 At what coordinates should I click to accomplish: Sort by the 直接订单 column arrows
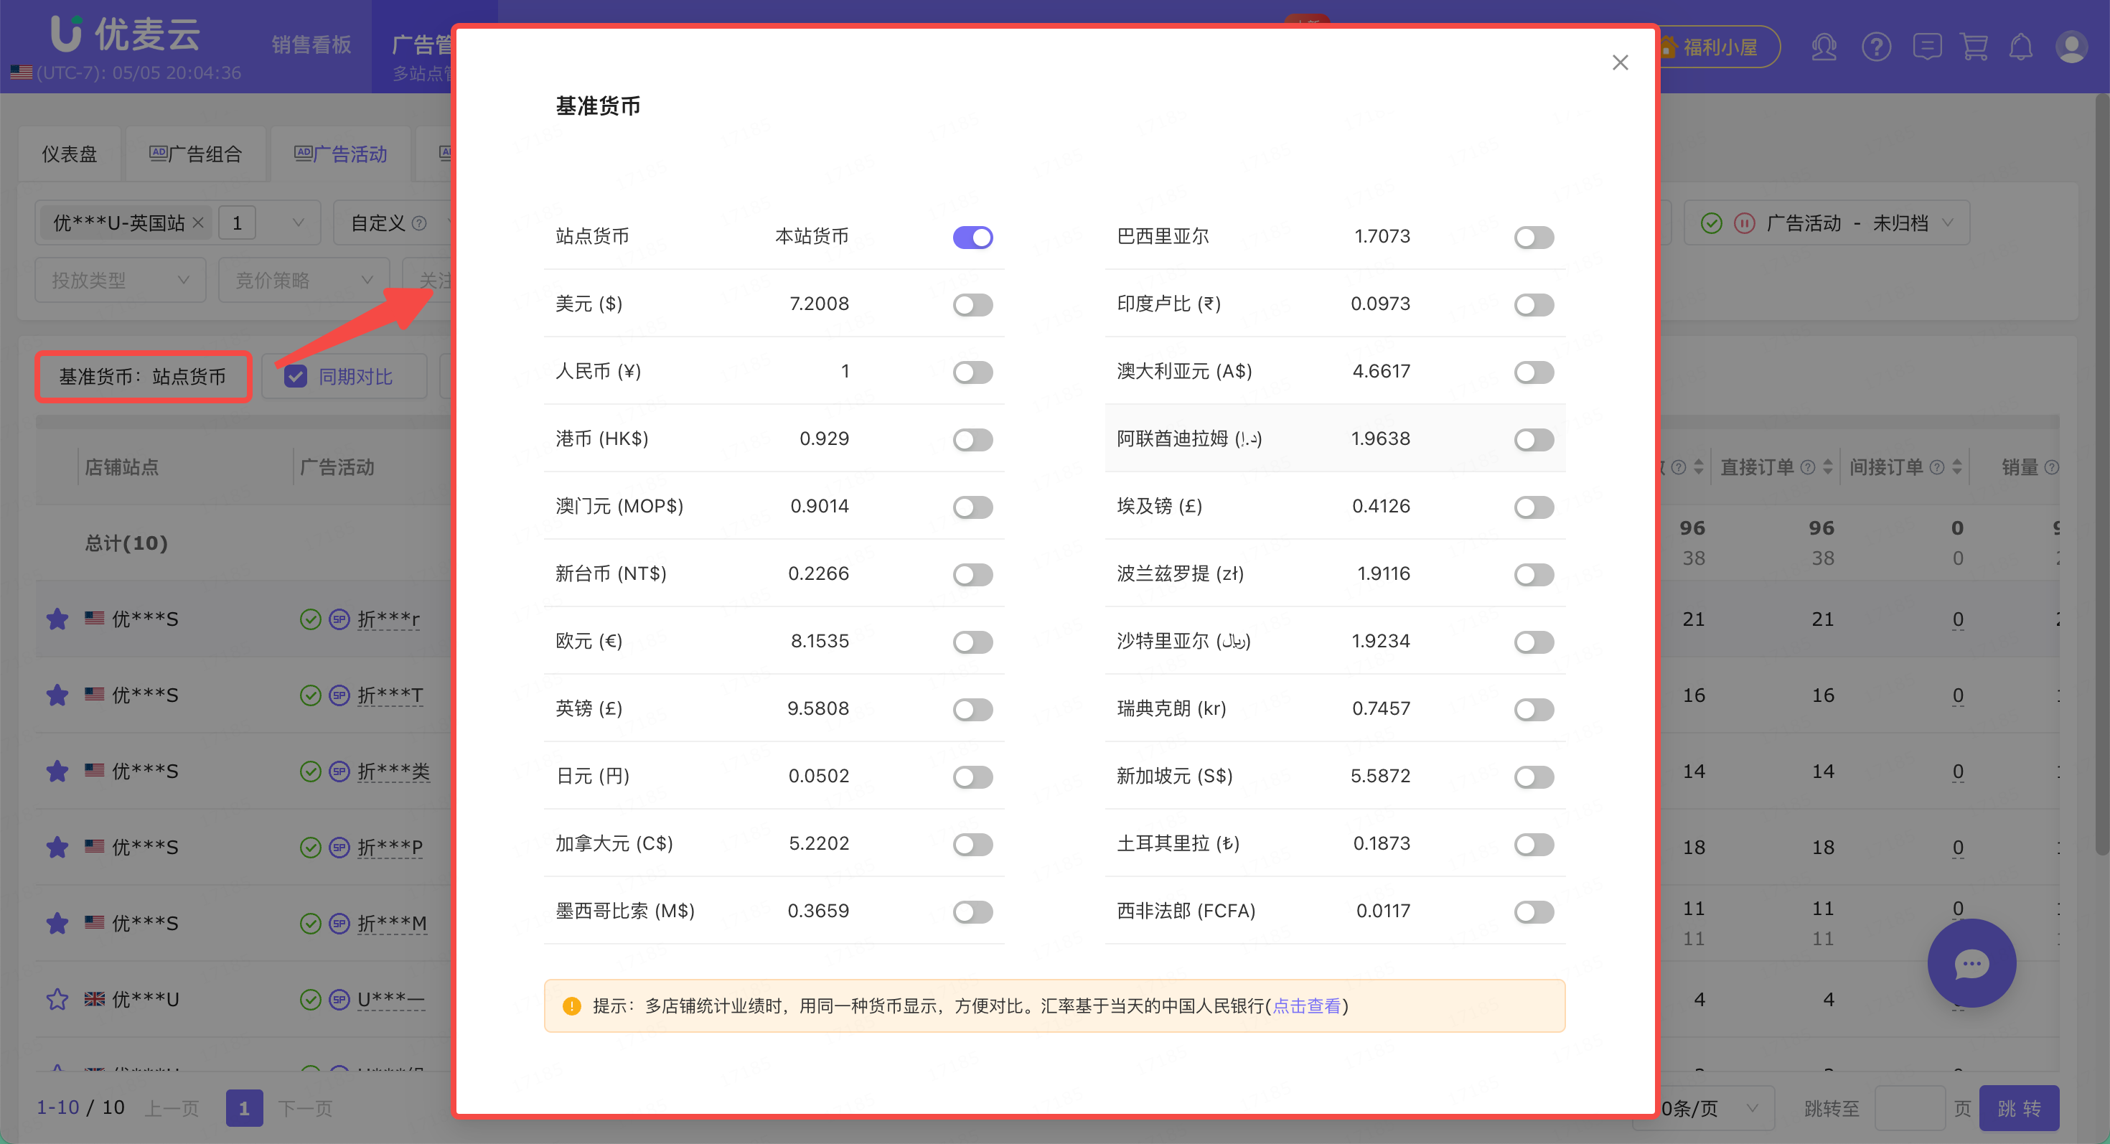point(1827,466)
